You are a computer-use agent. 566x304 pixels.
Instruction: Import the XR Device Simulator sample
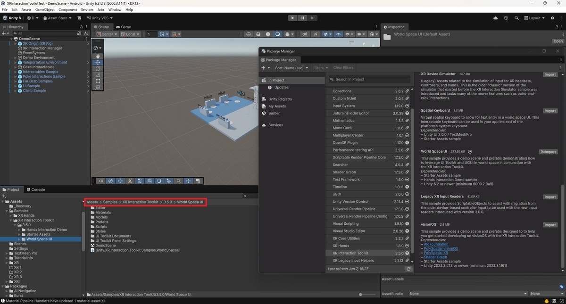550,74
